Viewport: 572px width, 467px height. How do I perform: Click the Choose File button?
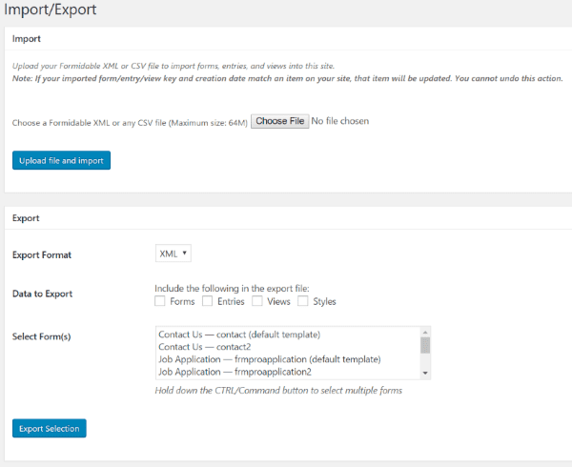tap(279, 121)
